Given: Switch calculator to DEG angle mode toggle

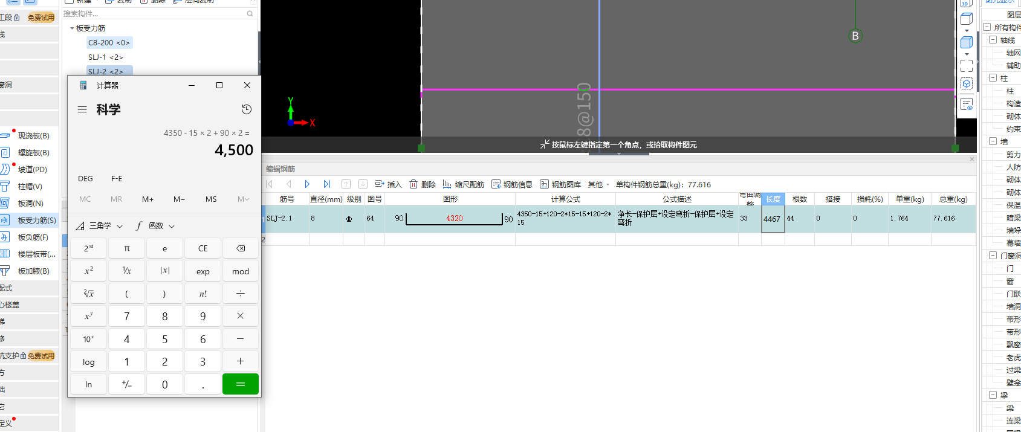Looking at the screenshot, I should coord(86,179).
